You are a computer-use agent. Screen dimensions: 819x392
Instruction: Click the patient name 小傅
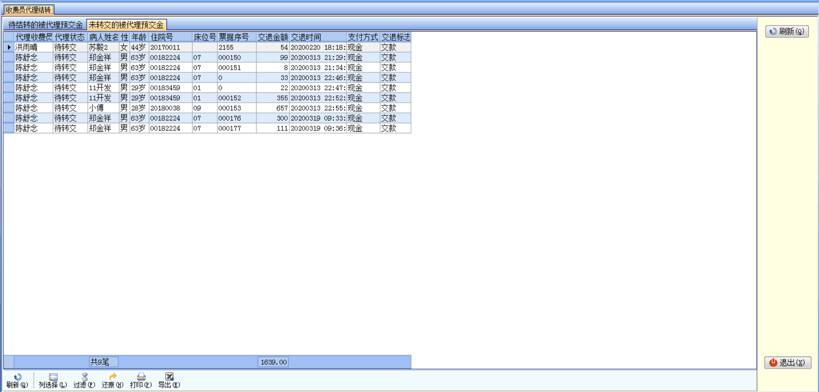pyautogui.click(x=103, y=108)
